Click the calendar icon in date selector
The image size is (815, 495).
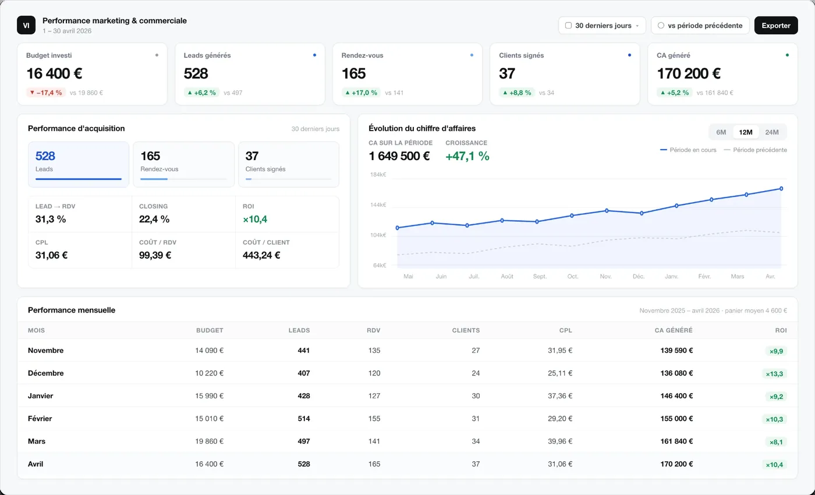(569, 26)
